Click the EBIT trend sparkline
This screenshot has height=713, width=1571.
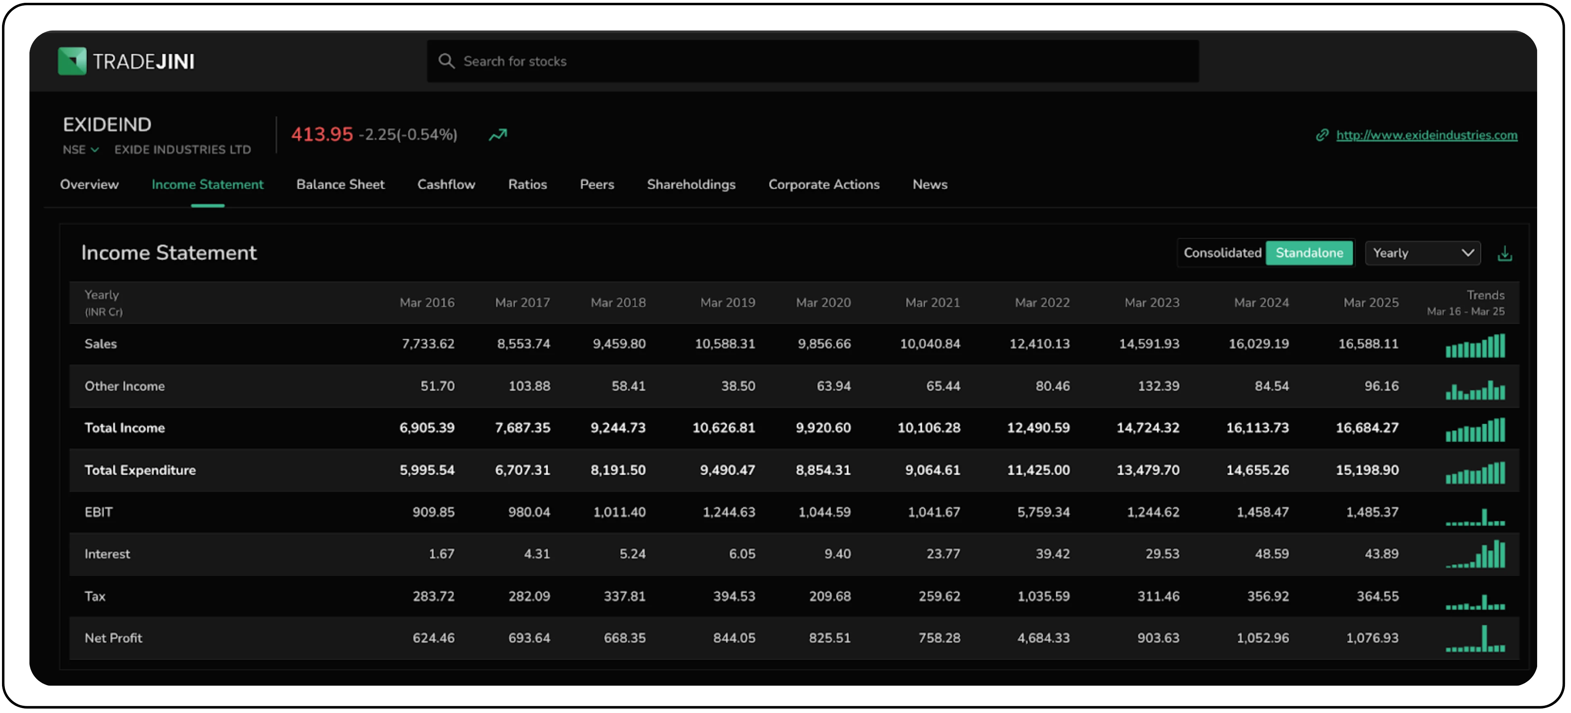click(1475, 517)
